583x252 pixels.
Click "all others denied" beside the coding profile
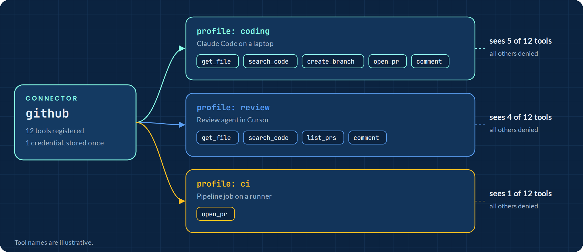(513, 54)
